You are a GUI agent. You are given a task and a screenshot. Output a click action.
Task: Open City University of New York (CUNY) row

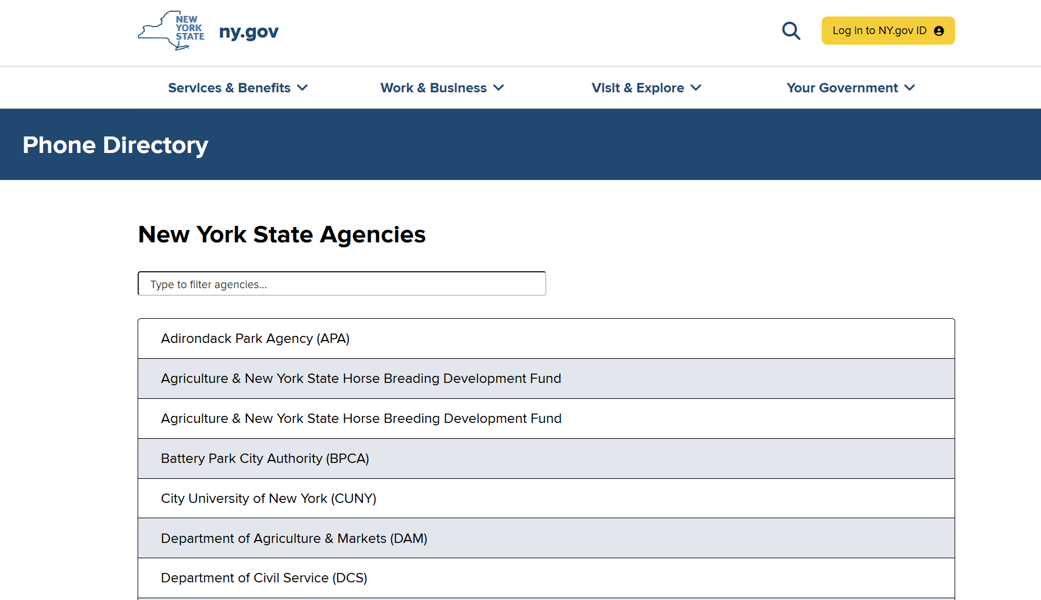click(x=546, y=498)
